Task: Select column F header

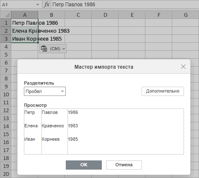Action: pyautogui.click(x=159, y=15)
